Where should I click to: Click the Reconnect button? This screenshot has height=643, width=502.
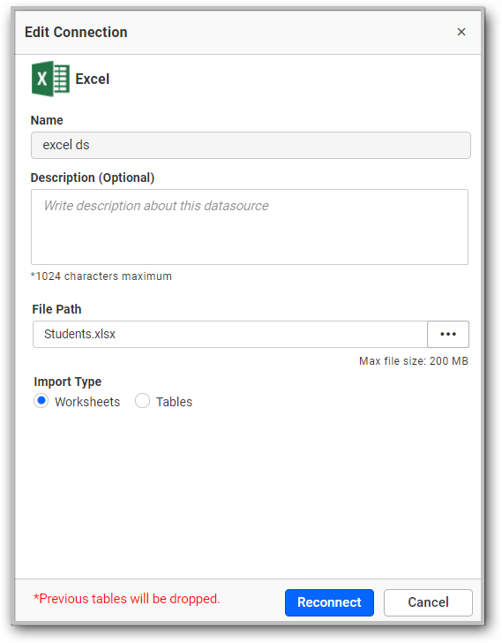point(329,602)
